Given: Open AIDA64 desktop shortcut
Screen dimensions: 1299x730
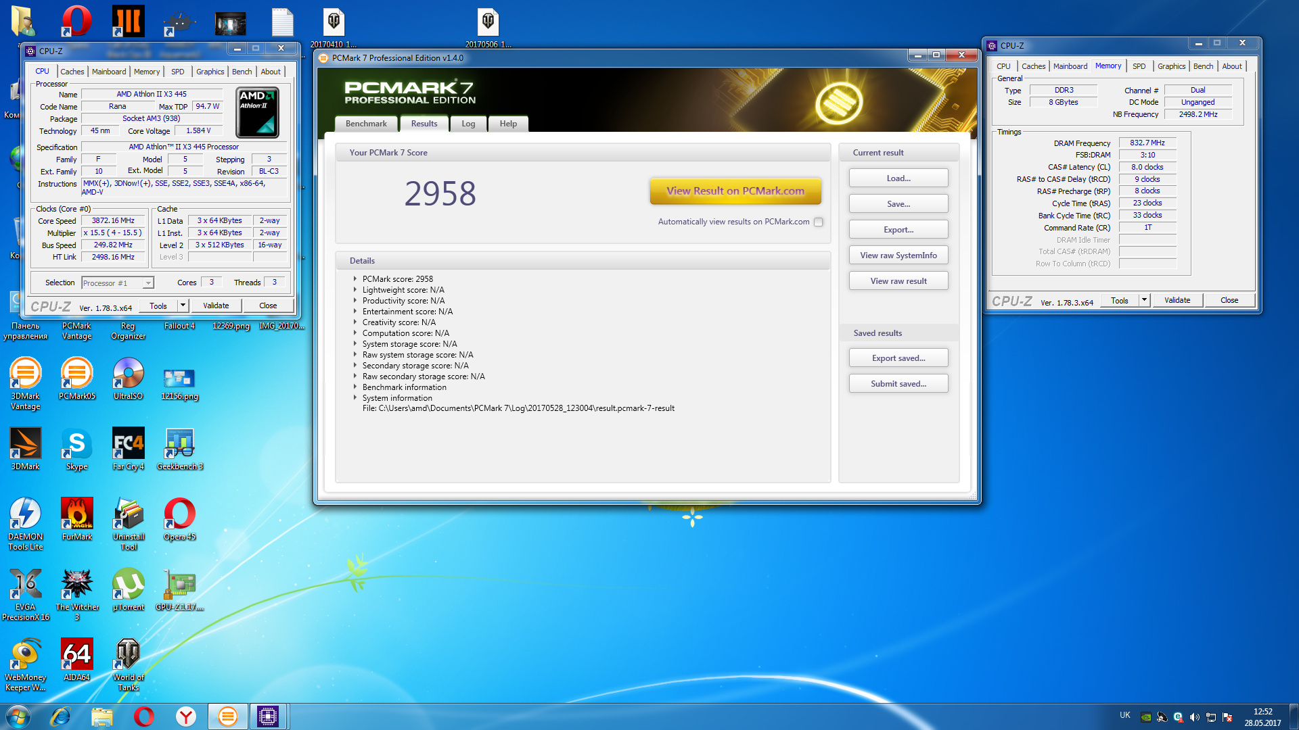Looking at the screenshot, I should point(77,660).
